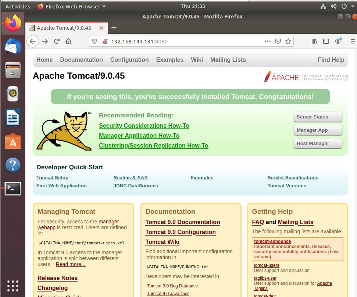357x297 pixels.
Task: Open clock showing Thu 21:33
Action: [193, 6]
